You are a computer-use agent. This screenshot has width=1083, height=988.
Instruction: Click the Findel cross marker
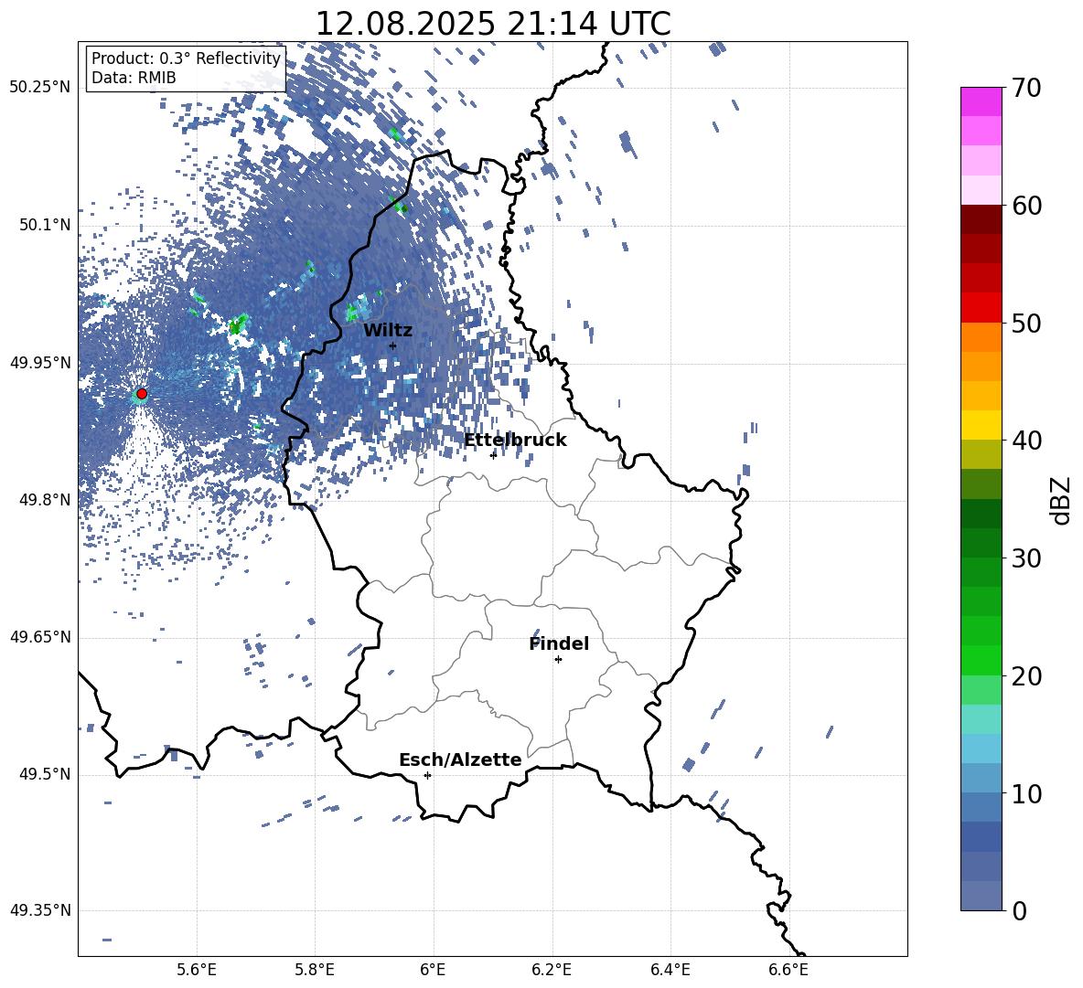coord(558,660)
